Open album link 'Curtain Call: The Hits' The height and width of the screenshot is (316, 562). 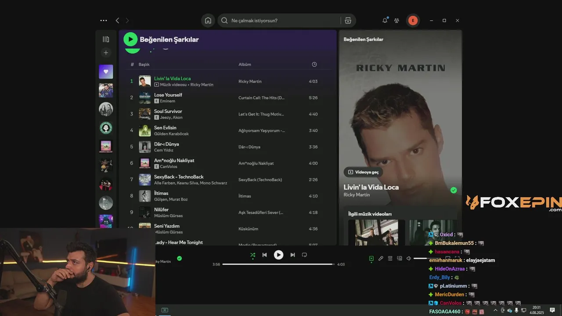pos(261,98)
